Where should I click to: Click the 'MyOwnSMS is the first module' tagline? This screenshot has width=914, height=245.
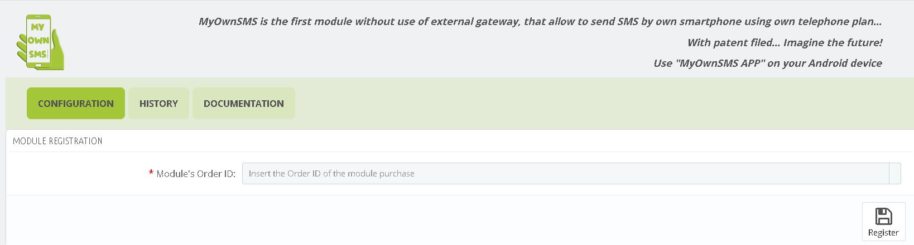(540, 22)
